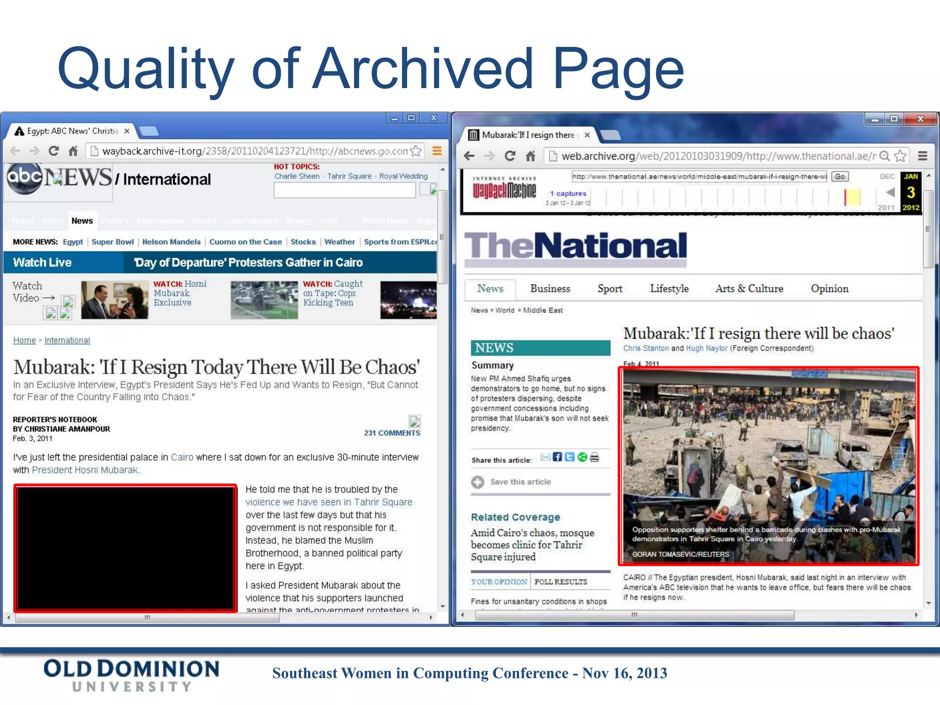Open the Opinion section on The National
940x705 pixels.
tap(829, 289)
